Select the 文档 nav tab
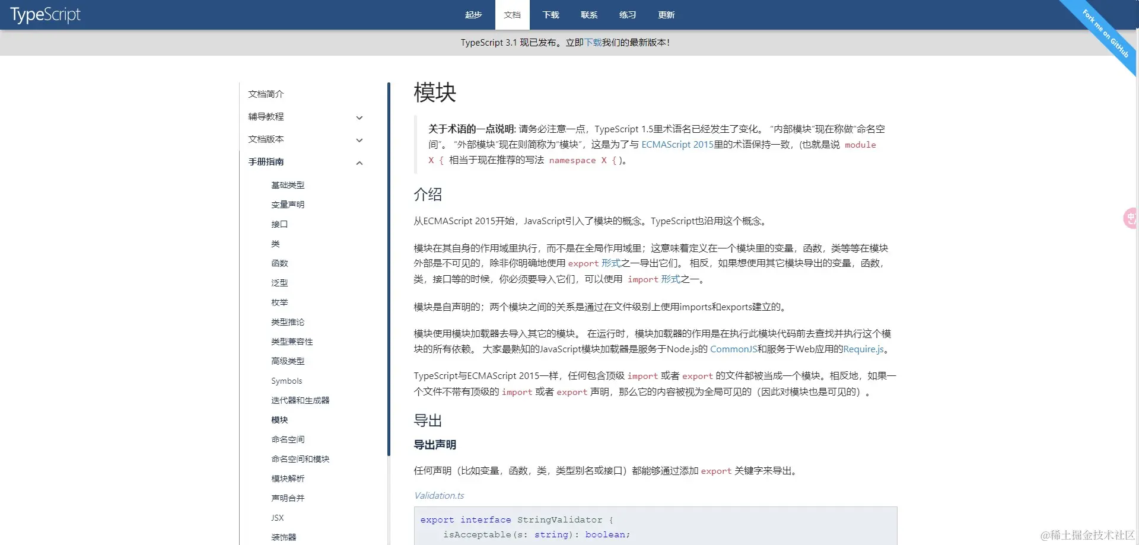Image resolution: width=1139 pixels, height=545 pixels. click(x=512, y=15)
